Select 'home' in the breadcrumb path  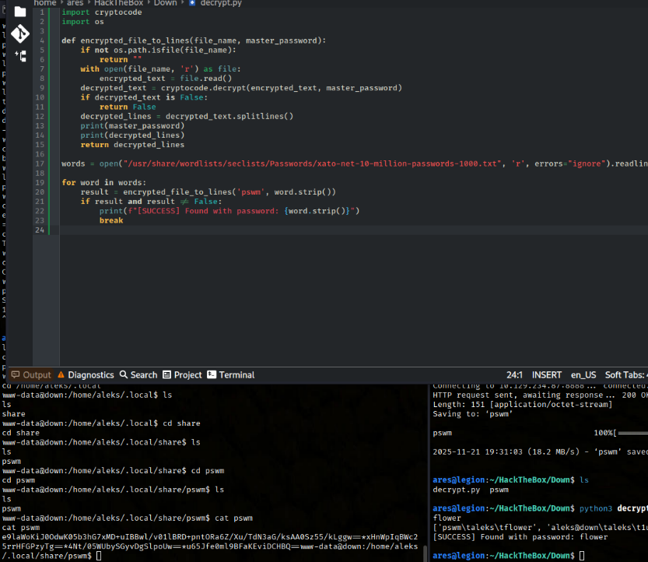45,3
